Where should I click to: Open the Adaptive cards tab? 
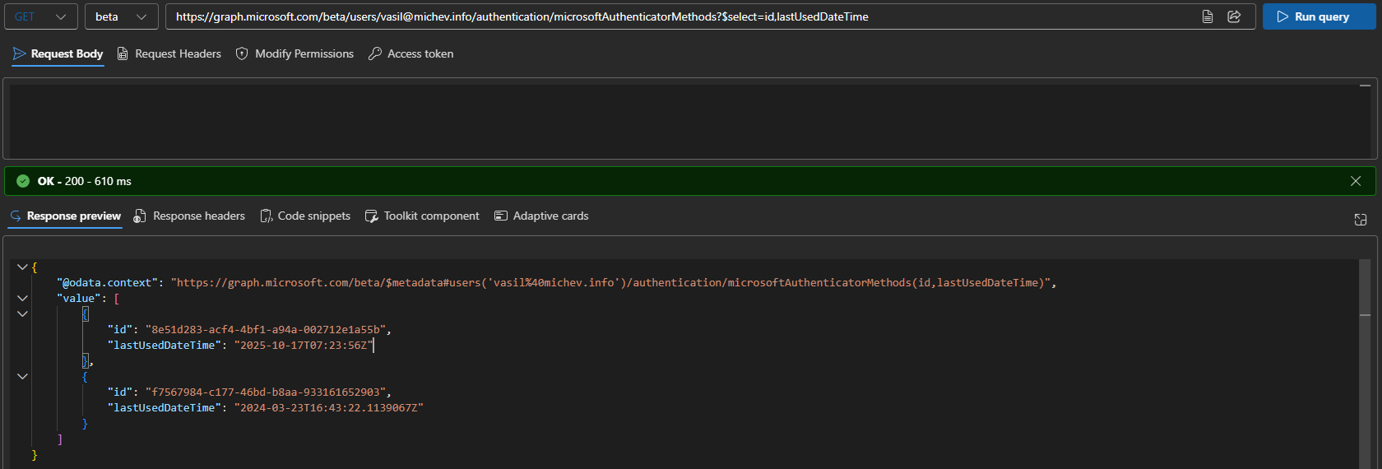click(x=541, y=216)
